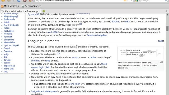Switch to Українська language version
This screenshot has width=169, height=95.
click(10, 66)
